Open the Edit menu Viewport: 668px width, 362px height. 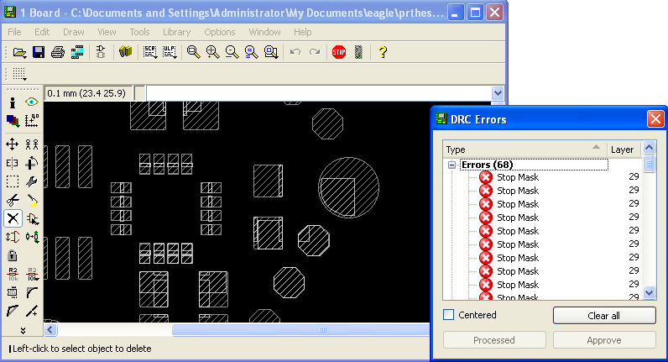(42, 32)
